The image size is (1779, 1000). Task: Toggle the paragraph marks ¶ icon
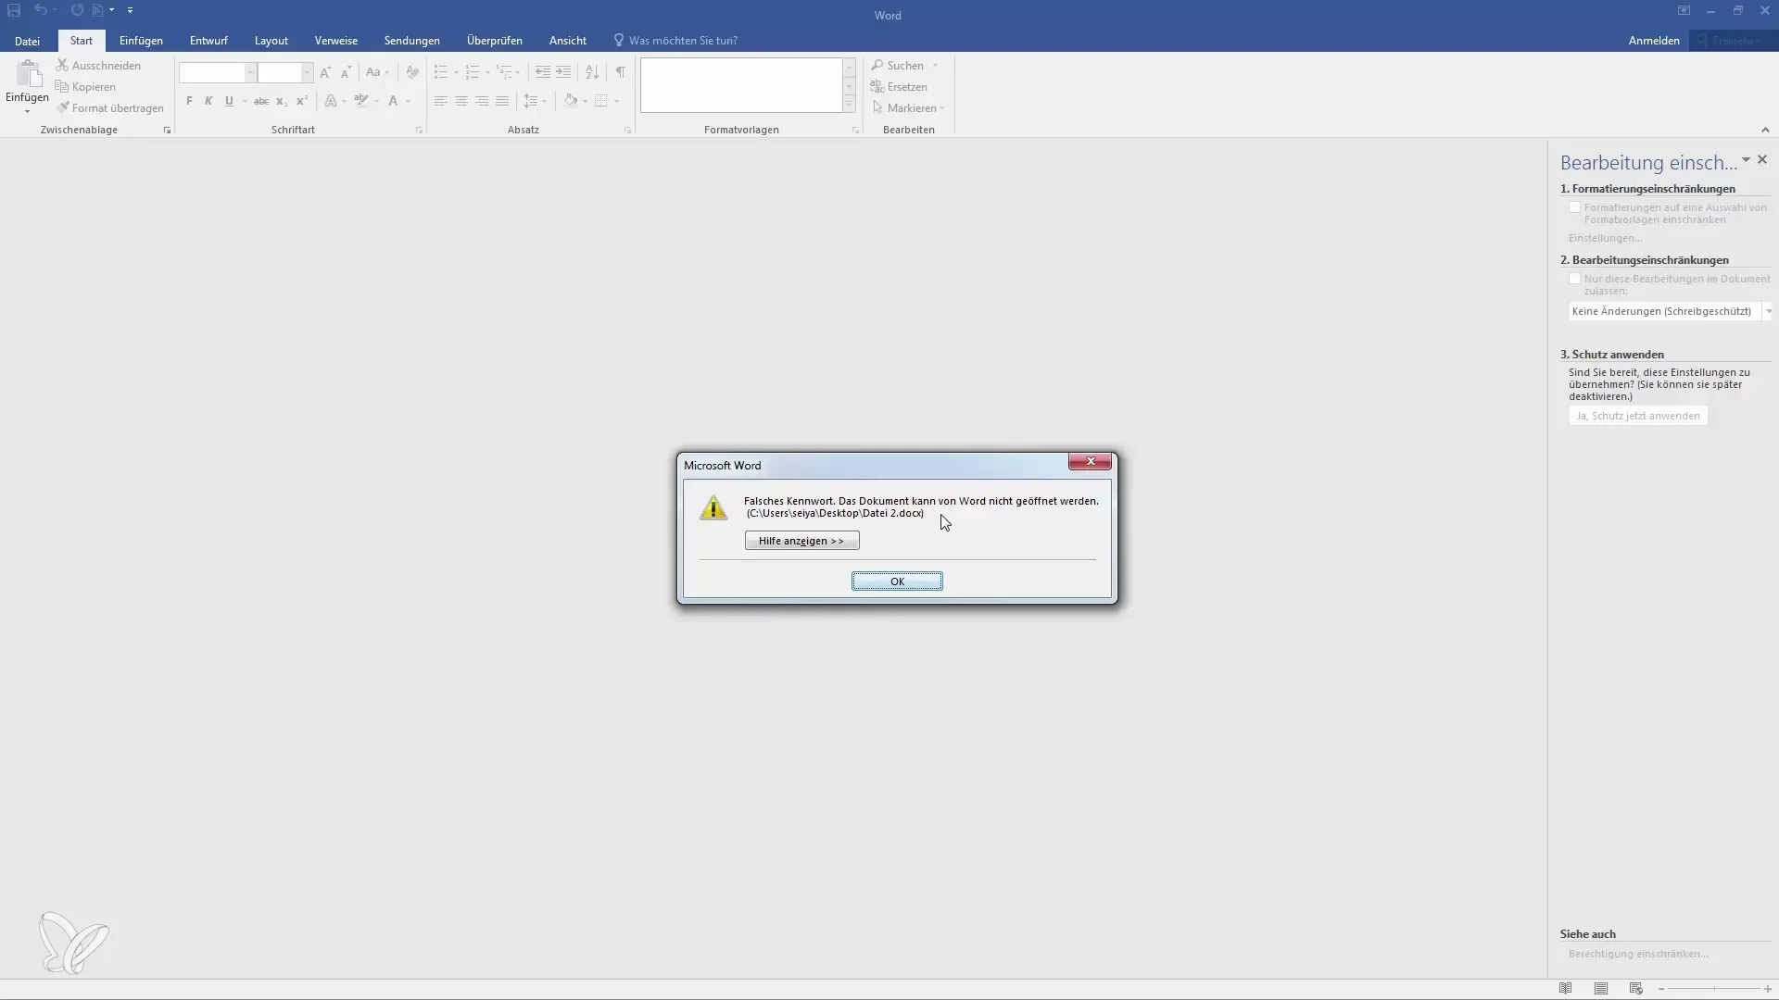point(621,72)
